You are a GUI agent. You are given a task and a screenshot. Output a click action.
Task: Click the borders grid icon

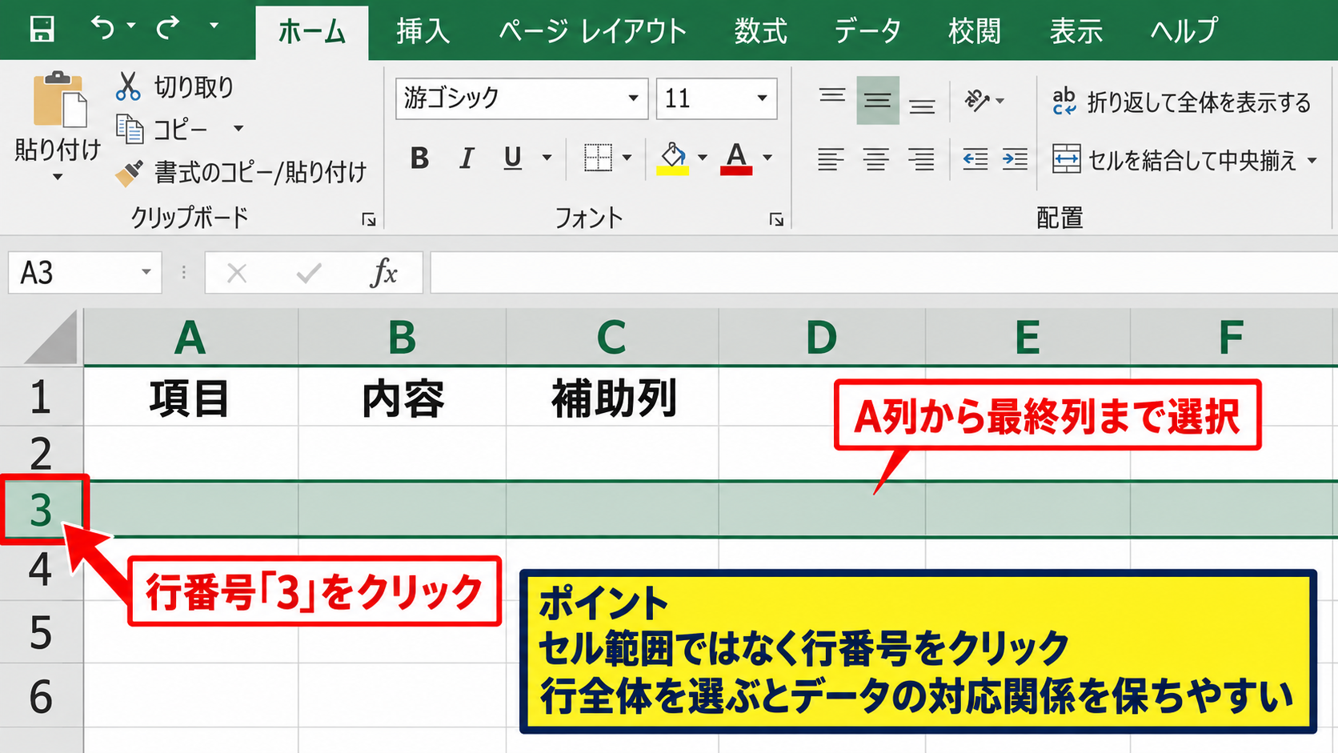tap(598, 158)
